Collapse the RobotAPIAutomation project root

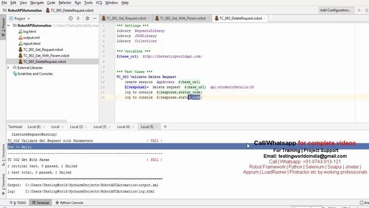[9, 25]
